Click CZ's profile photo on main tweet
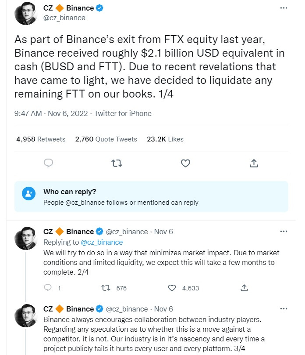Image resolution: width=305 pixels, height=355 pixels. [x=25, y=13]
